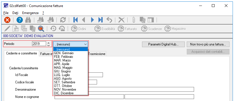Image resolution: width=234 pixels, height=101 pixels.
Task: Click the Codice fiscale input field
Action: (x=93, y=82)
